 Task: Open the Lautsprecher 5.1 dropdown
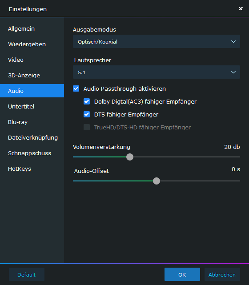point(157,72)
